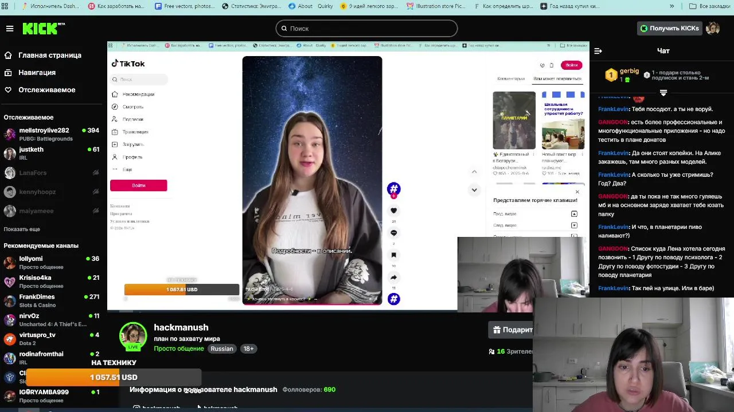Open Навигация in the sidebar
This screenshot has width=734, height=412.
click(x=30, y=73)
